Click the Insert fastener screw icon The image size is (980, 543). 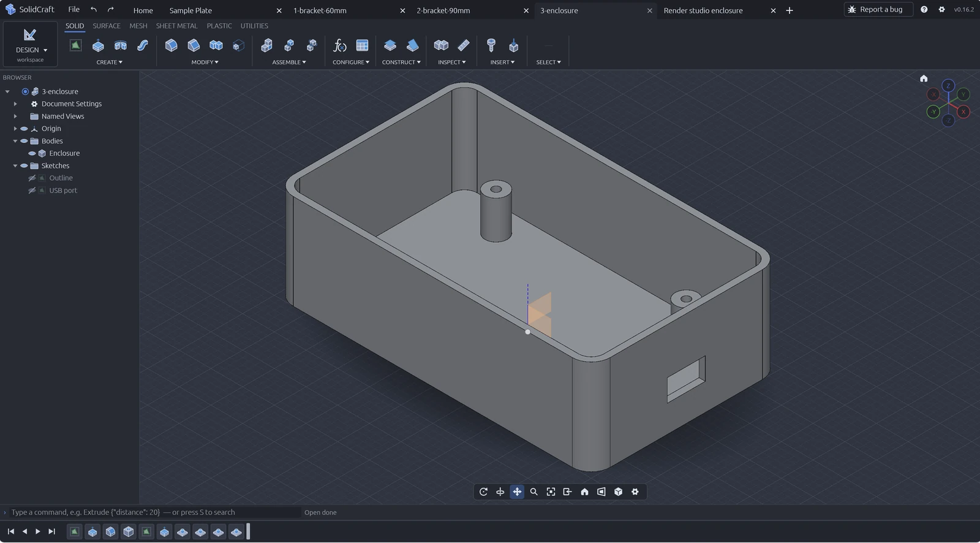[491, 45]
